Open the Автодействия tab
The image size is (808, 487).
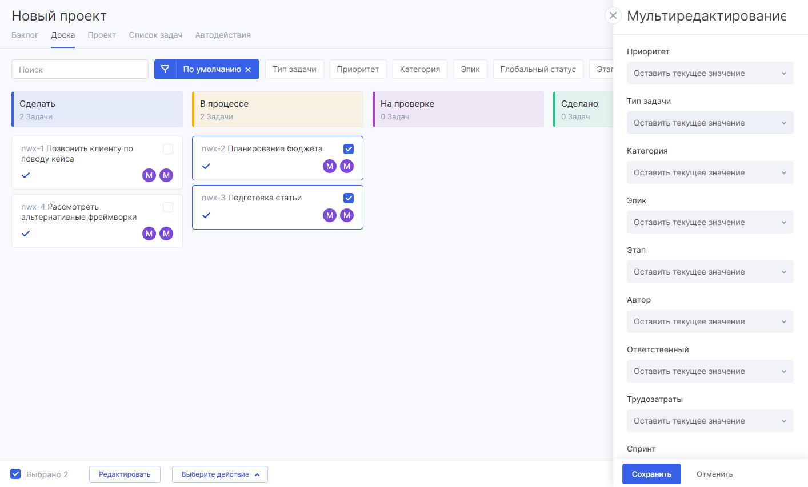point(223,35)
